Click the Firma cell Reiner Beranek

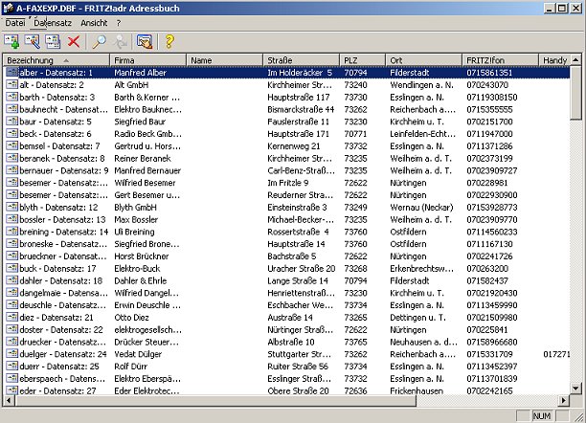pos(143,159)
